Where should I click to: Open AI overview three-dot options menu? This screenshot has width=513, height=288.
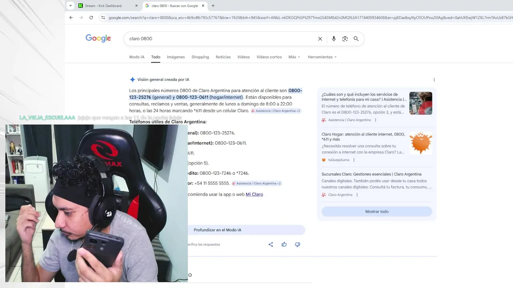click(x=434, y=80)
